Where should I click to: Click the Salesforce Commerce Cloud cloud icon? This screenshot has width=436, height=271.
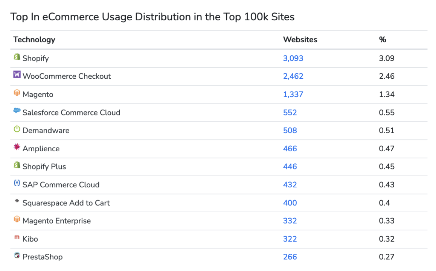coord(17,110)
